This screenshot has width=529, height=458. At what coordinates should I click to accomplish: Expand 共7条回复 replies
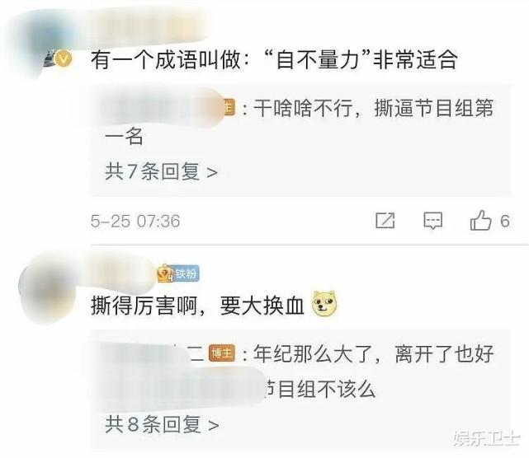[x=161, y=171]
